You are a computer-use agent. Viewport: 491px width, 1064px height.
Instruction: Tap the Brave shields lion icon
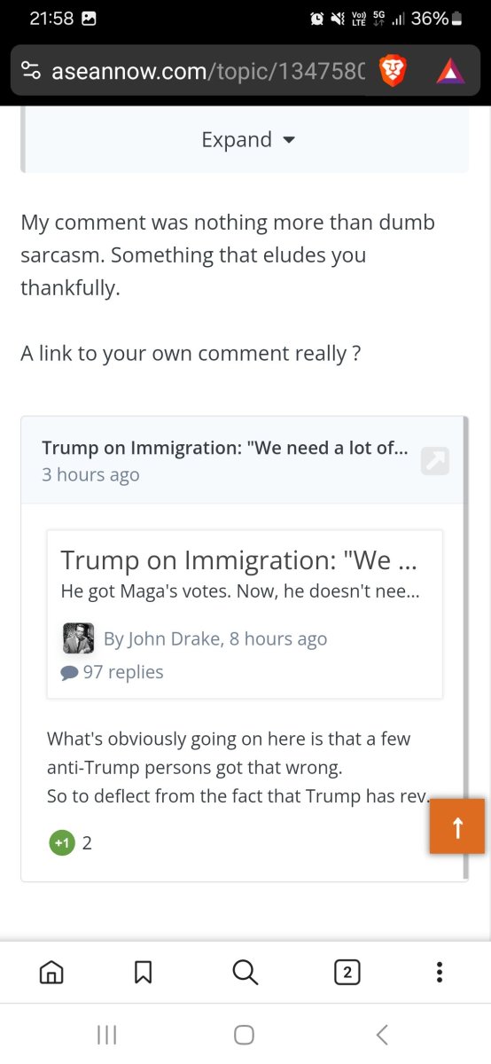(x=392, y=72)
